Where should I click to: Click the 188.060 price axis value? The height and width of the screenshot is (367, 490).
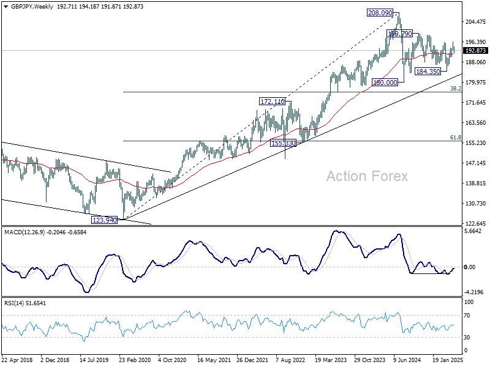pyautogui.click(x=476, y=62)
